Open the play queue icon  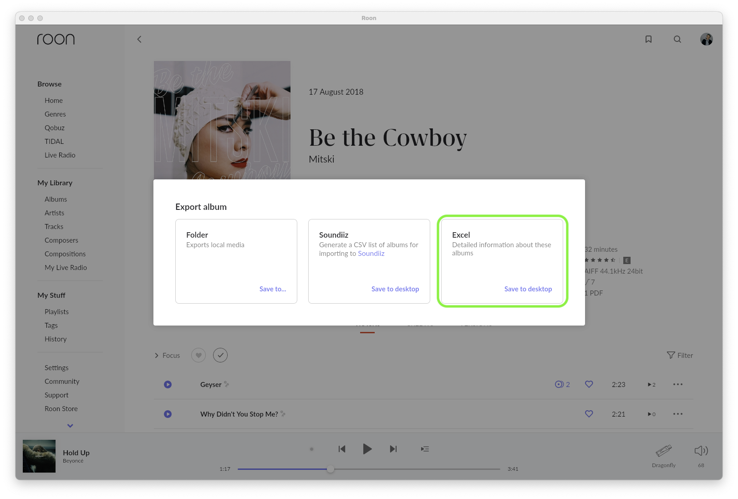click(x=425, y=449)
